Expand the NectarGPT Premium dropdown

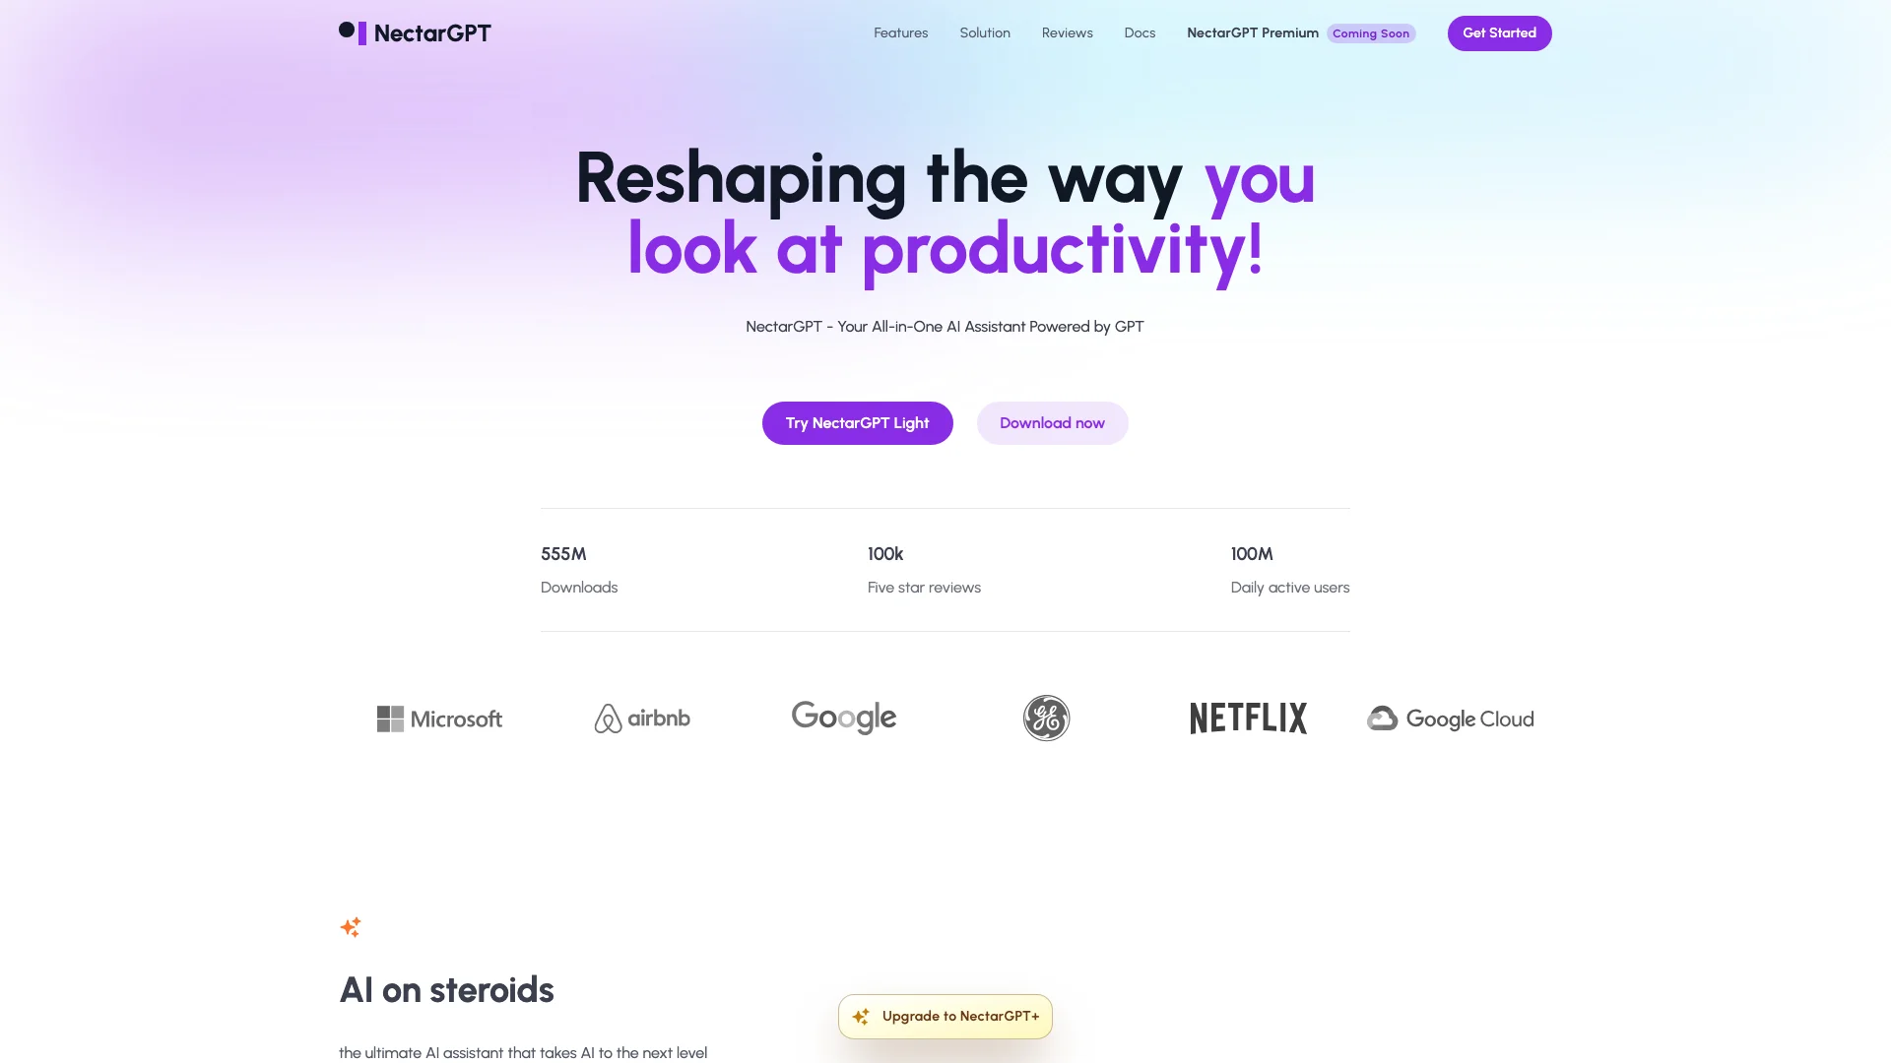(1252, 32)
